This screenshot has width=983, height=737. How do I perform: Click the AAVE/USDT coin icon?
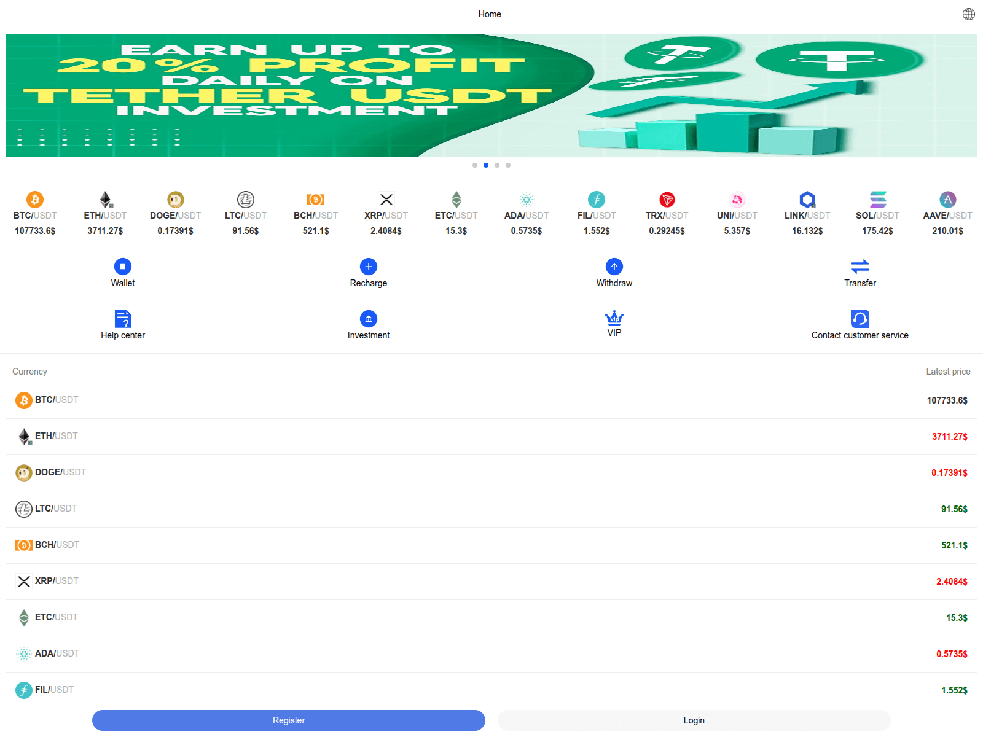[947, 198]
